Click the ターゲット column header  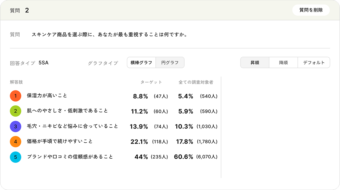pyautogui.click(x=151, y=82)
